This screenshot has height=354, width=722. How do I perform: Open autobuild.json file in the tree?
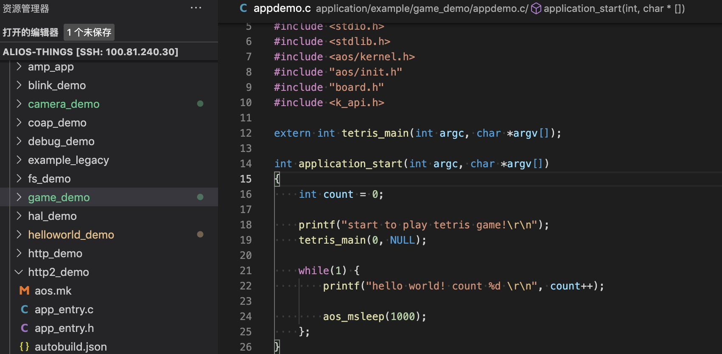[x=71, y=347]
